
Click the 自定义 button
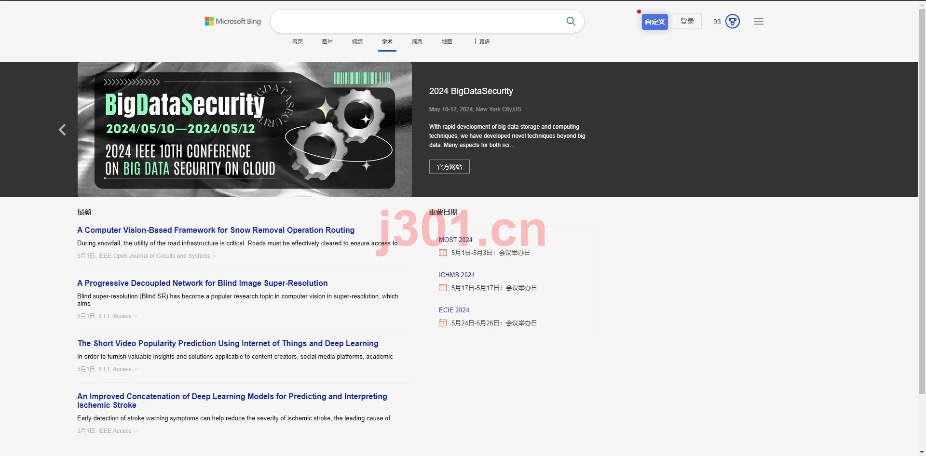(655, 22)
